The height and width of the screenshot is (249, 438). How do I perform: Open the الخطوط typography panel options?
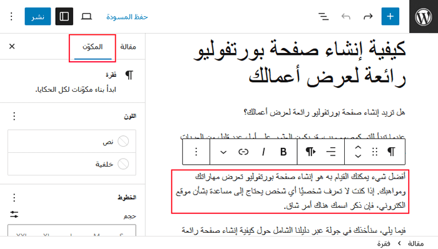(14, 197)
